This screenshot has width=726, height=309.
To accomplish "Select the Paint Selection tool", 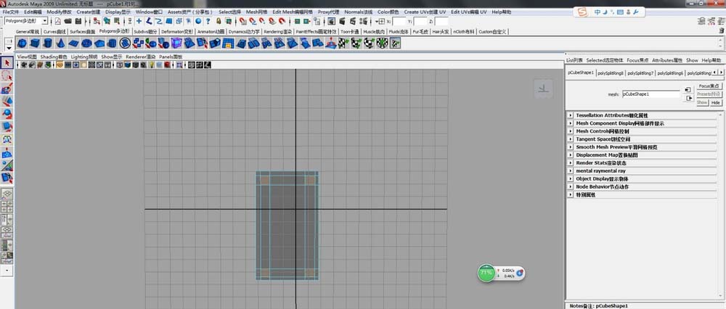I will click(7, 88).
